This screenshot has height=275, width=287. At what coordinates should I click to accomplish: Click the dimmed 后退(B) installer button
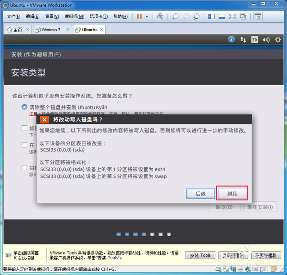click(x=224, y=207)
